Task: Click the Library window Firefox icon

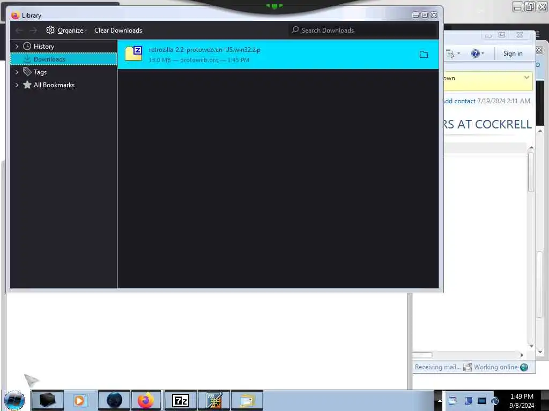Action: point(15,16)
